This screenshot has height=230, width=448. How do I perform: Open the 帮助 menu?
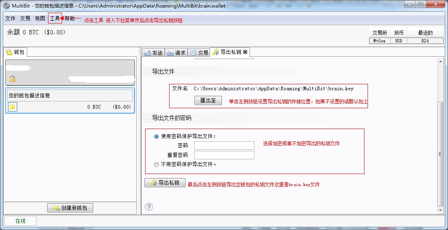pyautogui.click(x=70, y=18)
